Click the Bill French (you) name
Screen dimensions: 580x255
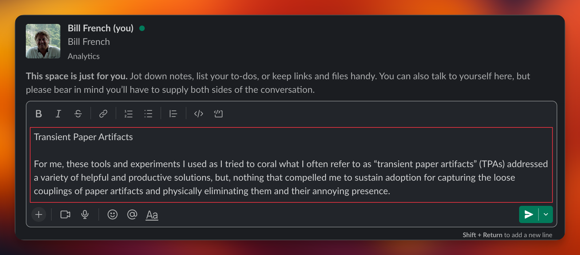101,28
